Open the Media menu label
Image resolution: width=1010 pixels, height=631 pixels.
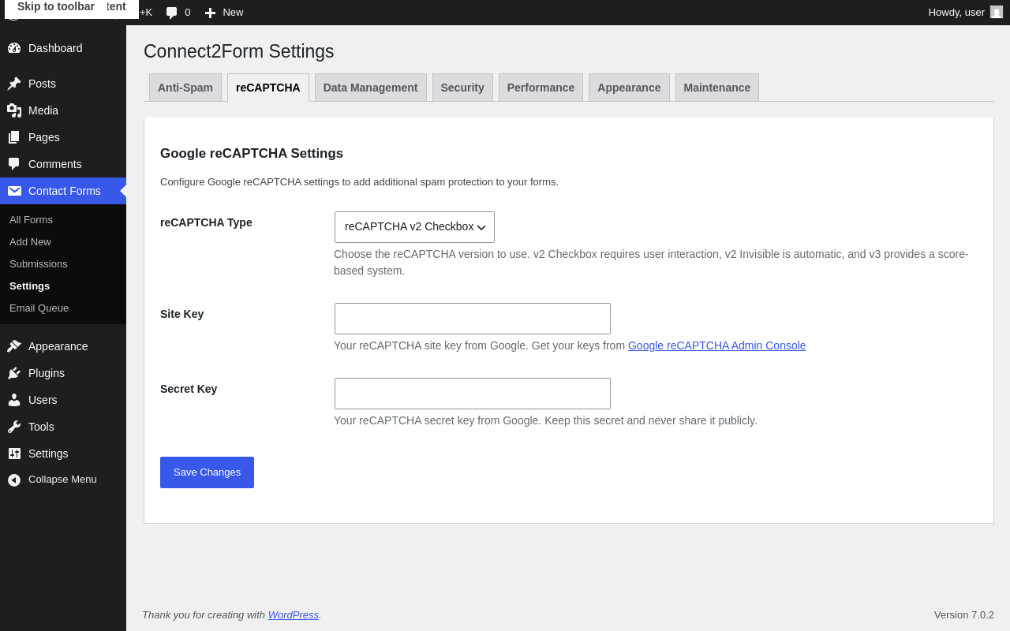43,110
